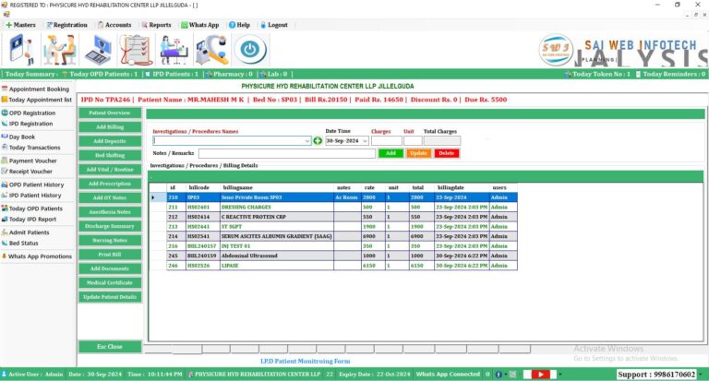709x381 pixels.
Task: Click the Unit input field
Action: point(413,141)
